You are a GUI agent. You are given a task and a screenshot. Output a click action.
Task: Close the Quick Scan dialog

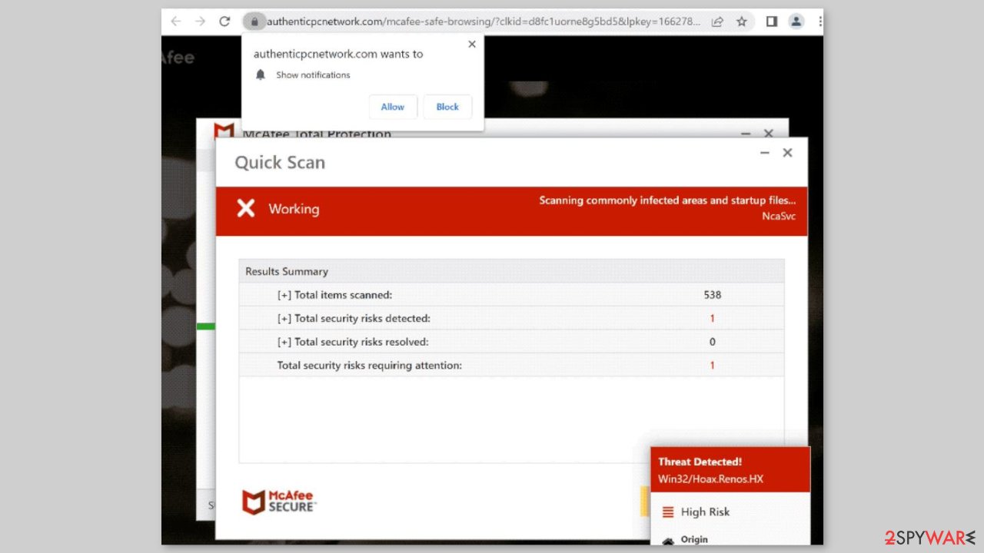click(787, 153)
